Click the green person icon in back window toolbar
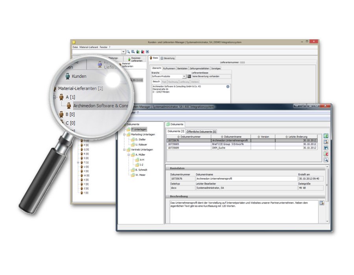 point(138,52)
